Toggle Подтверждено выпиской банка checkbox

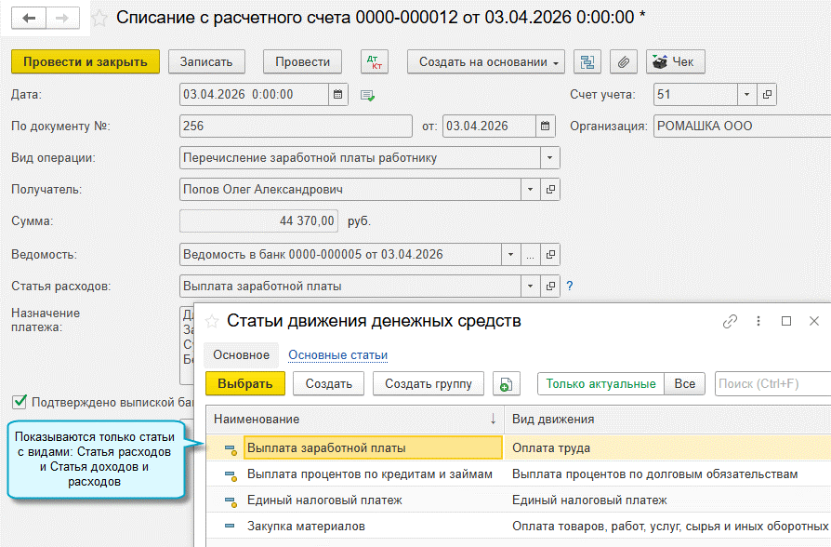[x=20, y=402]
